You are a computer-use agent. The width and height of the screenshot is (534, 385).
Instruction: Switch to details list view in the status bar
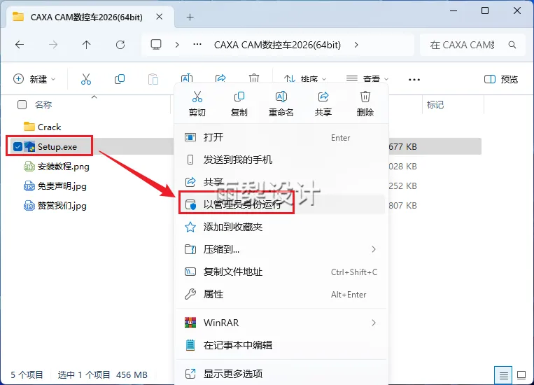pyautogui.click(x=504, y=375)
